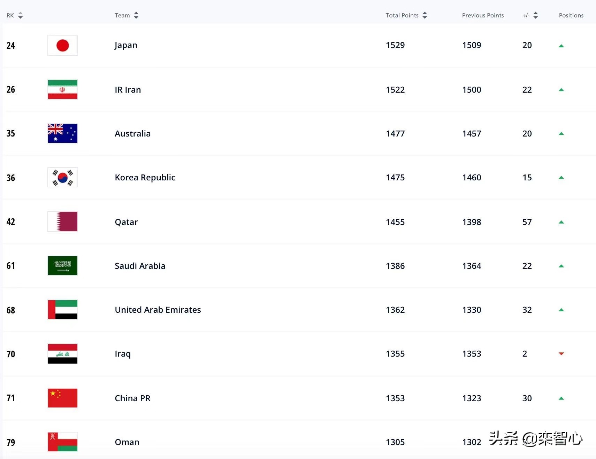Click the Australia flag icon
The image size is (596, 459).
click(x=62, y=133)
